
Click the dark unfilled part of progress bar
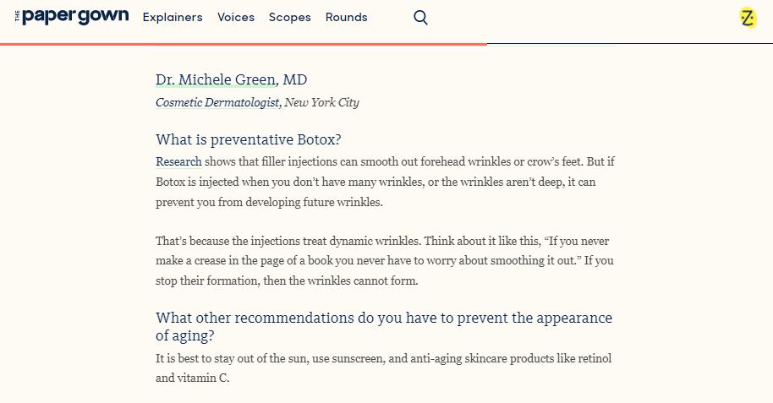coord(630,44)
